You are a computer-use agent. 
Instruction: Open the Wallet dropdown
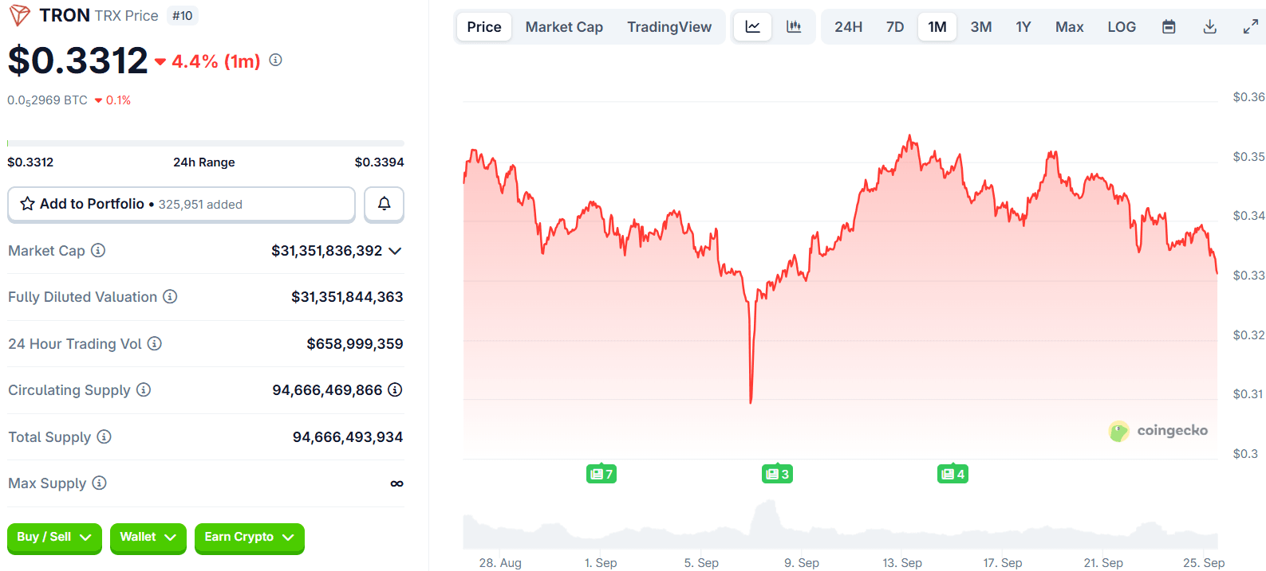[x=148, y=538]
